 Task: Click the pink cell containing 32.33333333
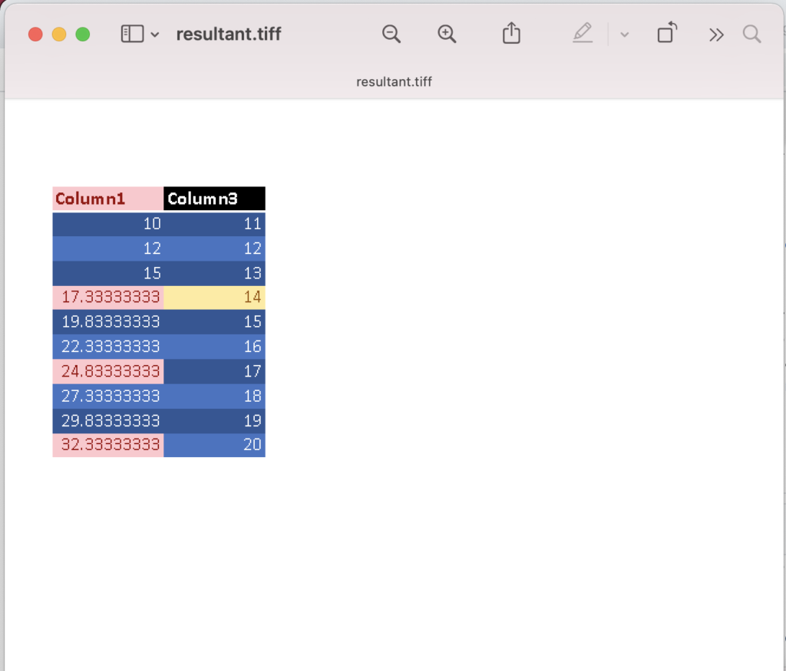coord(108,445)
